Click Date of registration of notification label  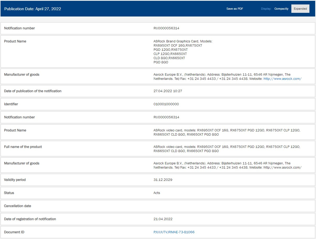pyautogui.click(x=30, y=219)
